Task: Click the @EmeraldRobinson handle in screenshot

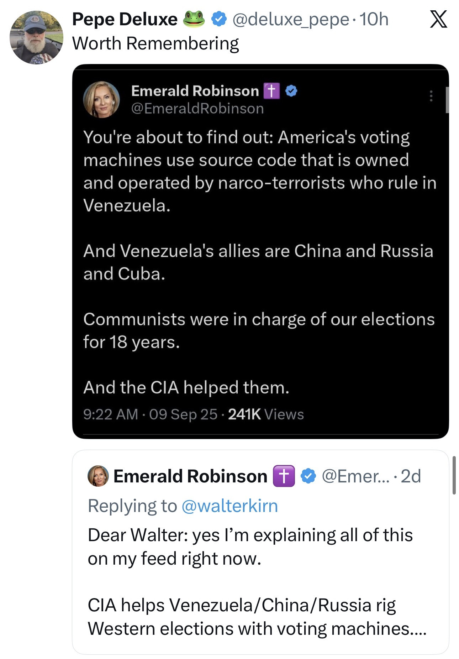Action: [197, 108]
